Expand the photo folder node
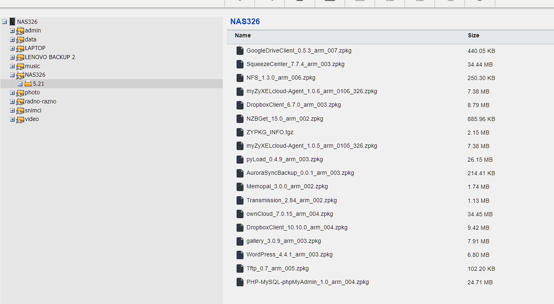Screen dimensions: 554x304 click(12, 93)
